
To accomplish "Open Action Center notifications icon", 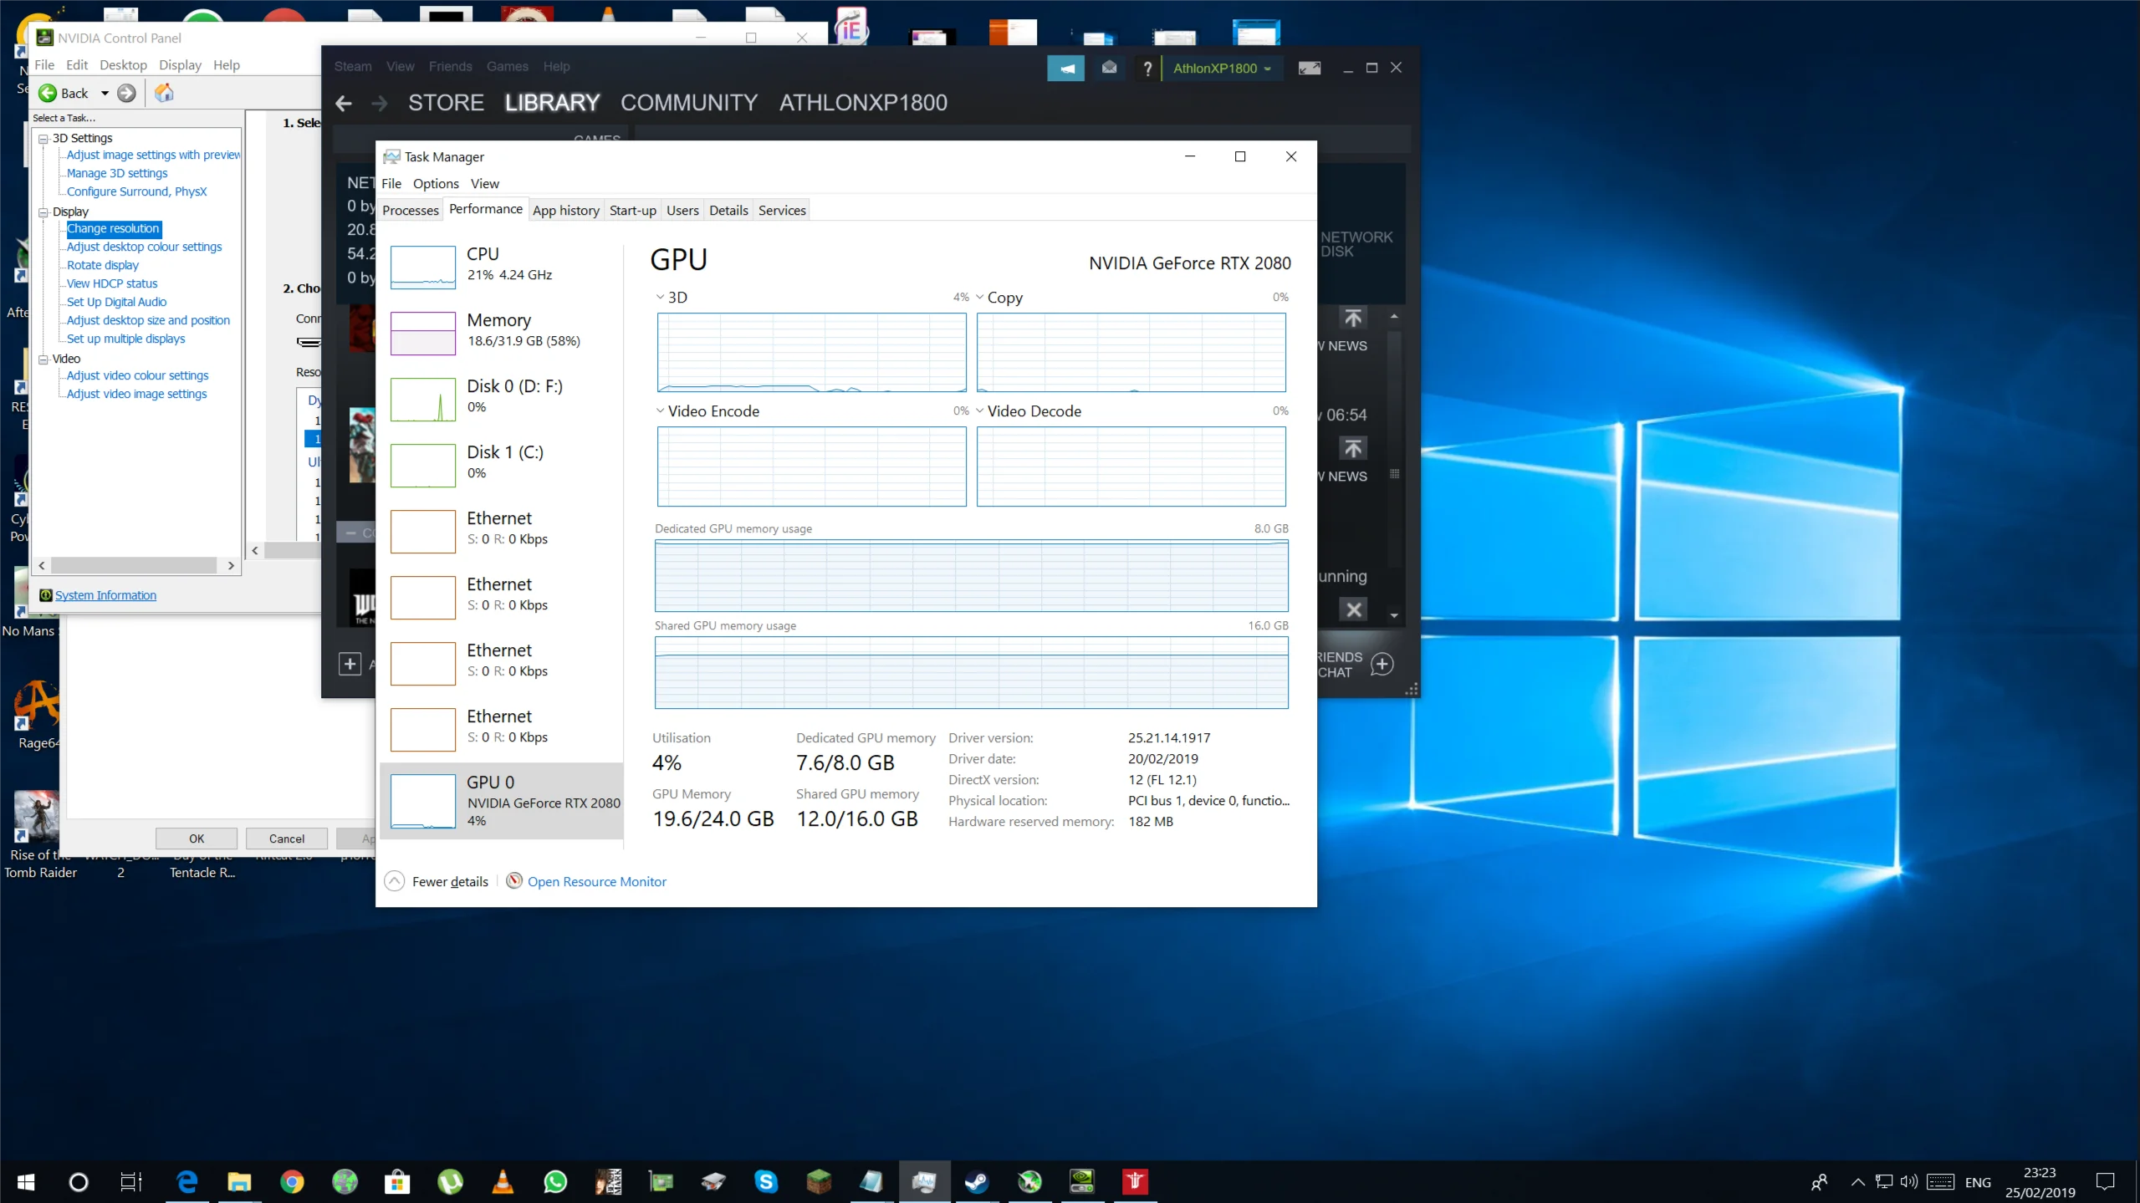I will click(2105, 1181).
